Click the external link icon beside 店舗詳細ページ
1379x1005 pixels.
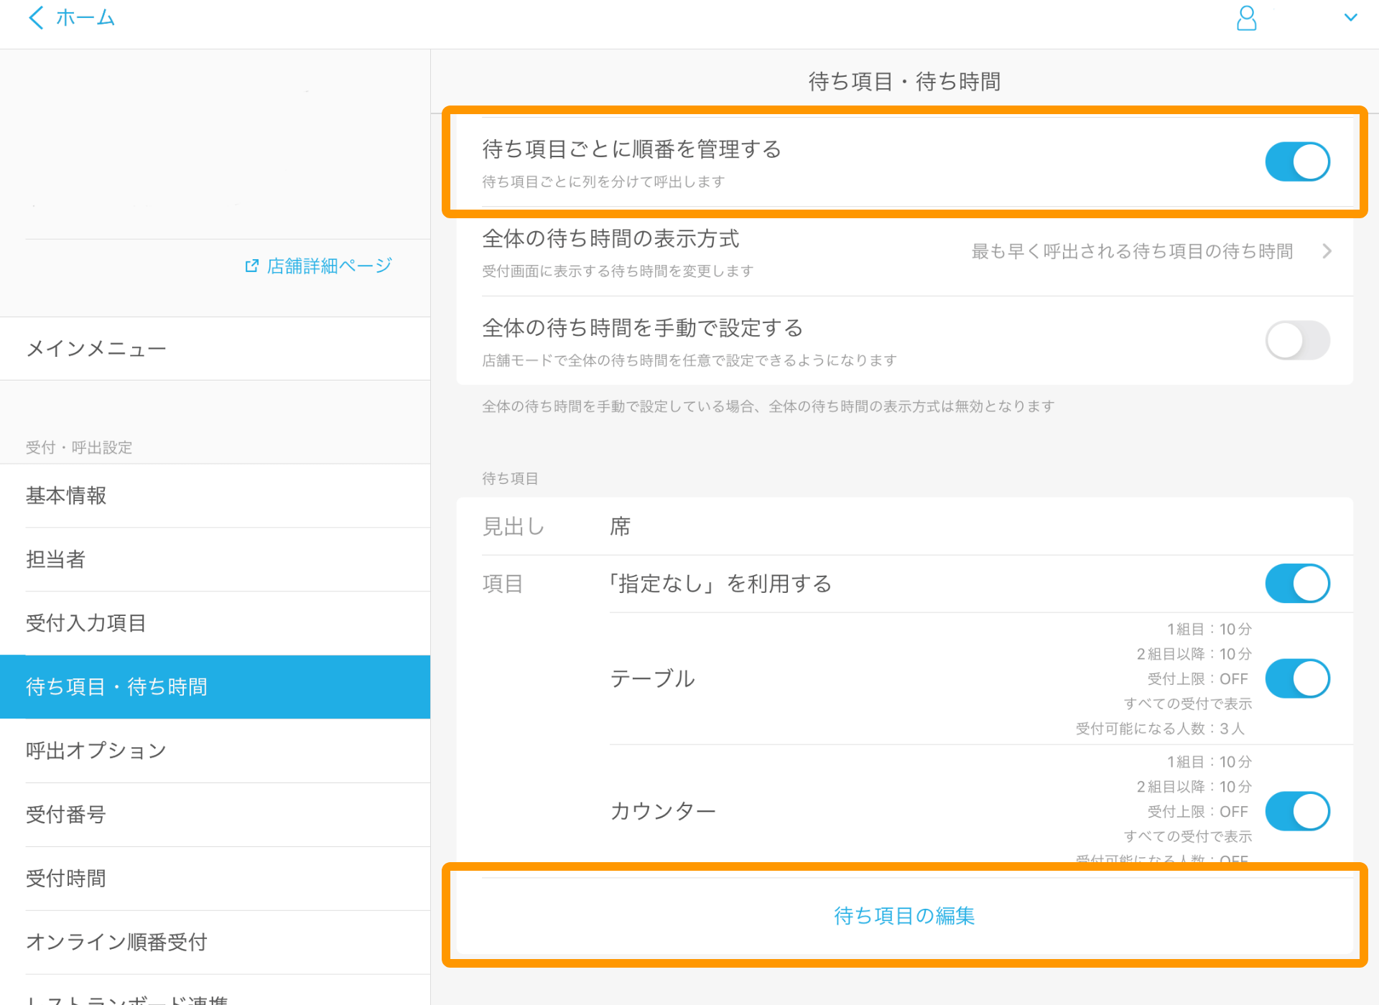pyautogui.click(x=251, y=266)
